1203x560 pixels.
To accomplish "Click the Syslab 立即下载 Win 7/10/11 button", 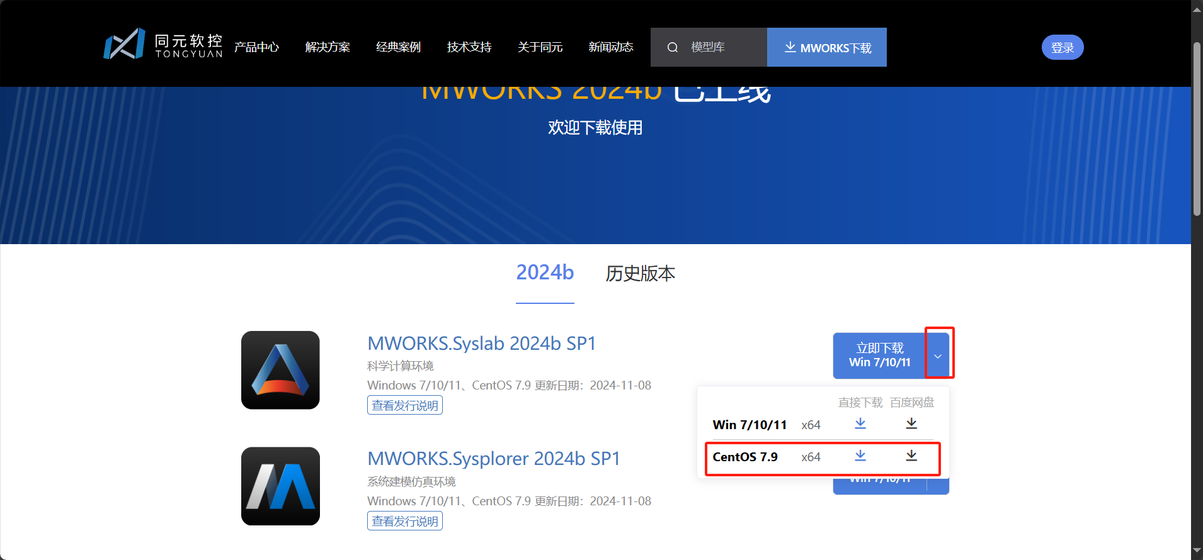I will 880,356.
